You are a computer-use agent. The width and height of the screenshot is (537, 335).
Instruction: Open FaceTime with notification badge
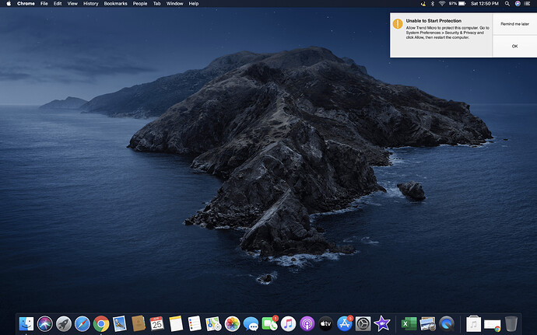tap(269, 323)
